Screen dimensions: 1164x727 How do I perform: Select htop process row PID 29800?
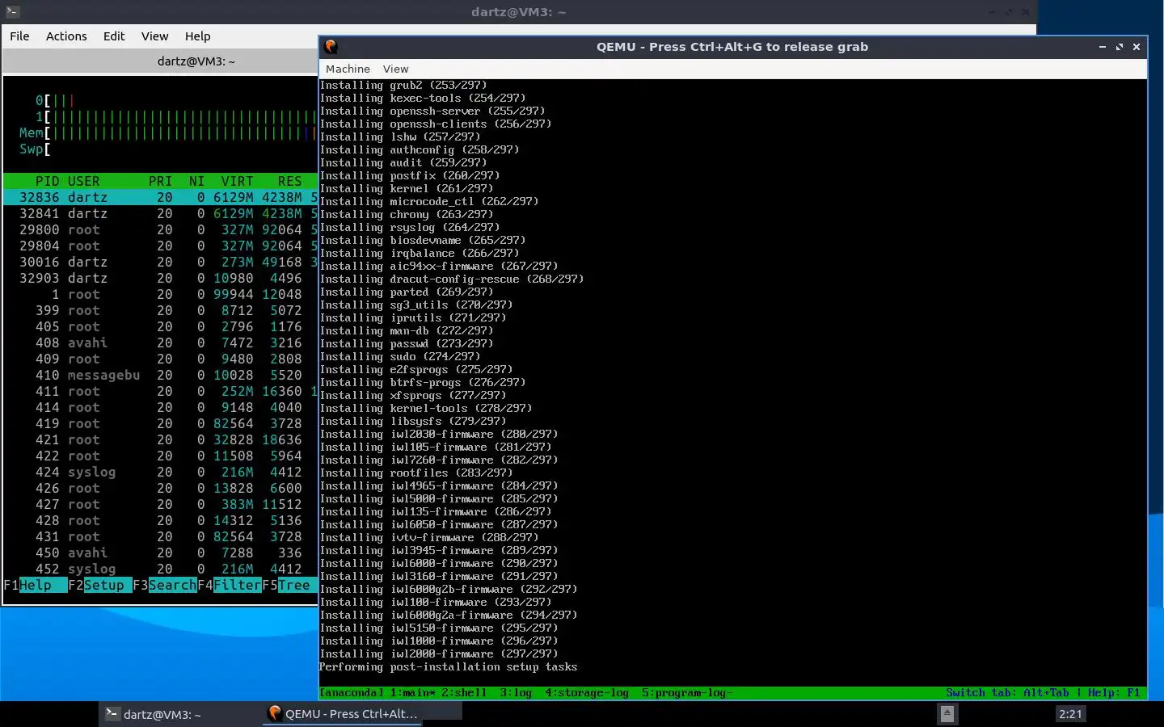click(x=161, y=229)
